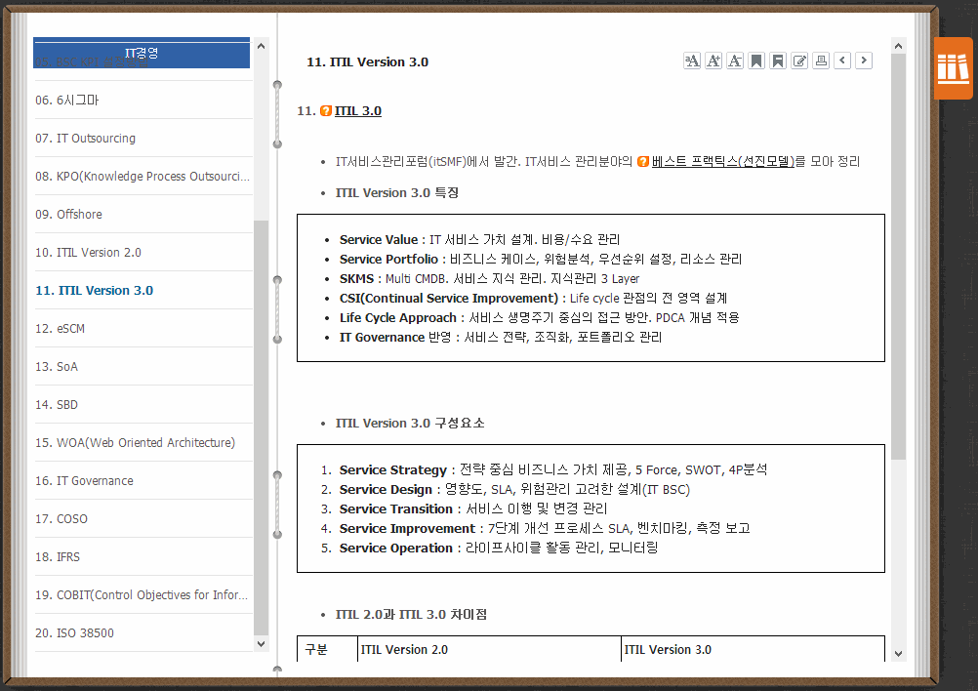This screenshot has width=978, height=691.
Task: Open chapter 07. IT Outsourcing
Action: [x=143, y=138]
